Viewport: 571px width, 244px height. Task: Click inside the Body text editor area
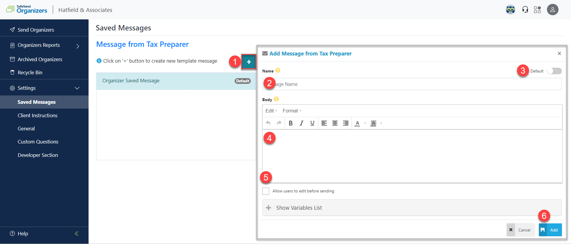point(412,156)
